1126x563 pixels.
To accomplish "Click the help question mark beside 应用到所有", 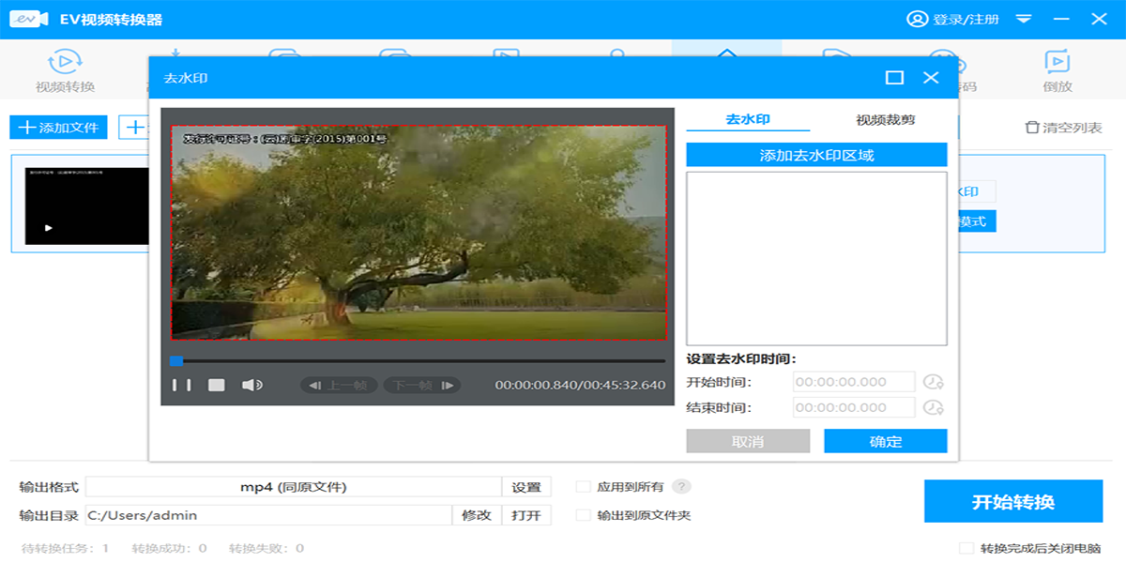I will pyautogui.click(x=682, y=486).
